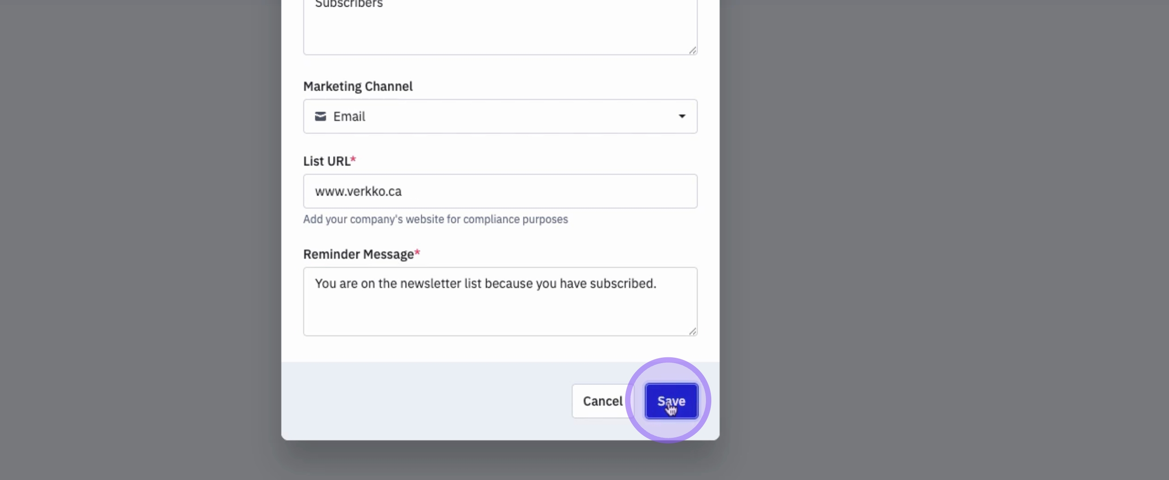The height and width of the screenshot is (480, 1169).
Task: Click the compliance purposes helper text
Action: point(435,220)
